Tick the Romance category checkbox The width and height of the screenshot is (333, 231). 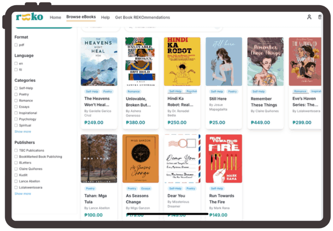point(16,100)
